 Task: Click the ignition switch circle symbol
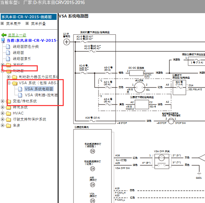[x=140, y=87]
